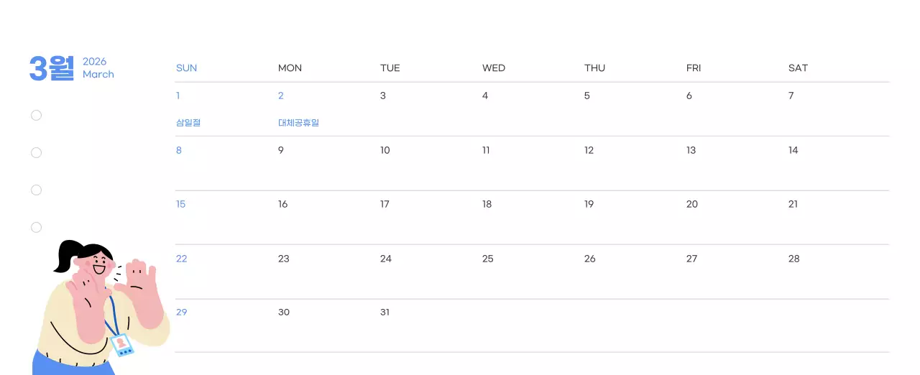
Task: Open the 삼일절 holiday on March 1
Action: [x=188, y=123]
